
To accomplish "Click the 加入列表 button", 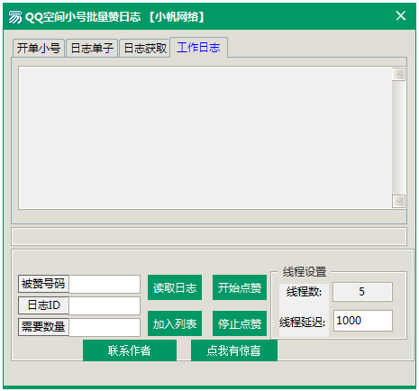I will pyautogui.click(x=175, y=323).
